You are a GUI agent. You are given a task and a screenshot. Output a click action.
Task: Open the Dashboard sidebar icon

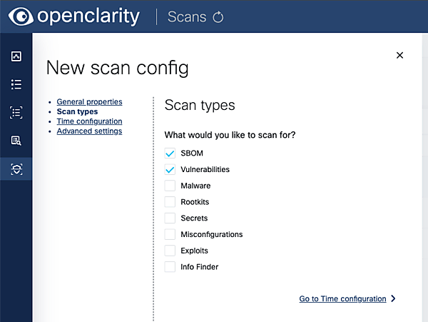click(16, 56)
